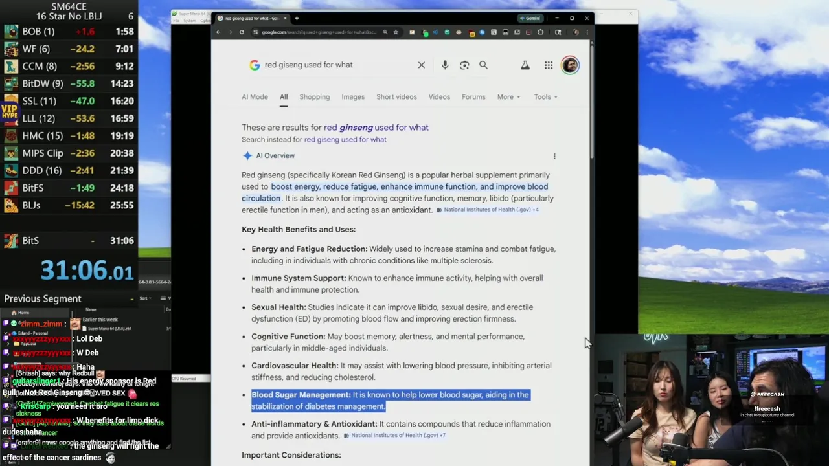This screenshot has width=829, height=466.
Task: Open Google Lens image search icon
Action: [x=464, y=65]
